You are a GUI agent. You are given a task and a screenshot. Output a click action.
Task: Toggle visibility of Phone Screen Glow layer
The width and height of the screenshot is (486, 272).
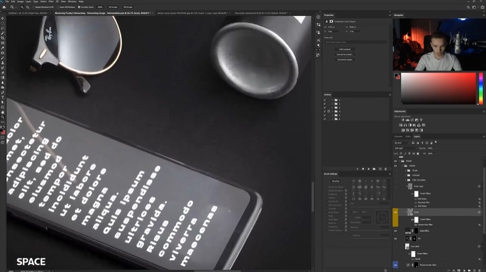[395, 265]
